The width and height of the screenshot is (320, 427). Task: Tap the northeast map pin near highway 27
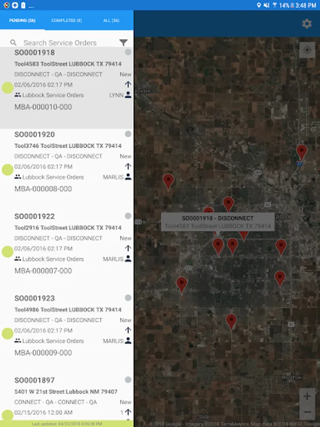302,152
